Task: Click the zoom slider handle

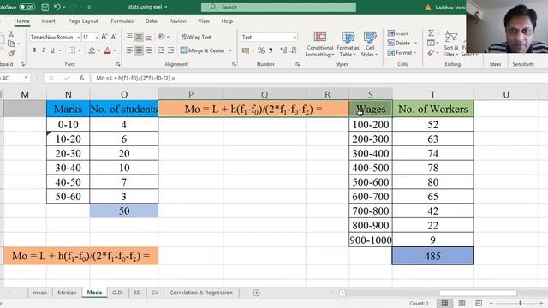Action: point(521,303)
